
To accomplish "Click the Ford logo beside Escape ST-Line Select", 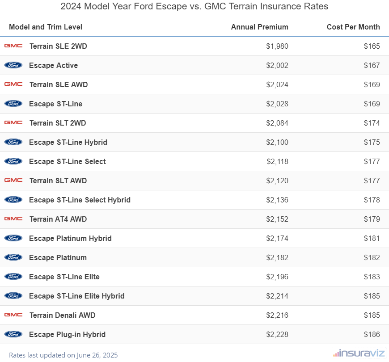I will (x=13, y=161).
